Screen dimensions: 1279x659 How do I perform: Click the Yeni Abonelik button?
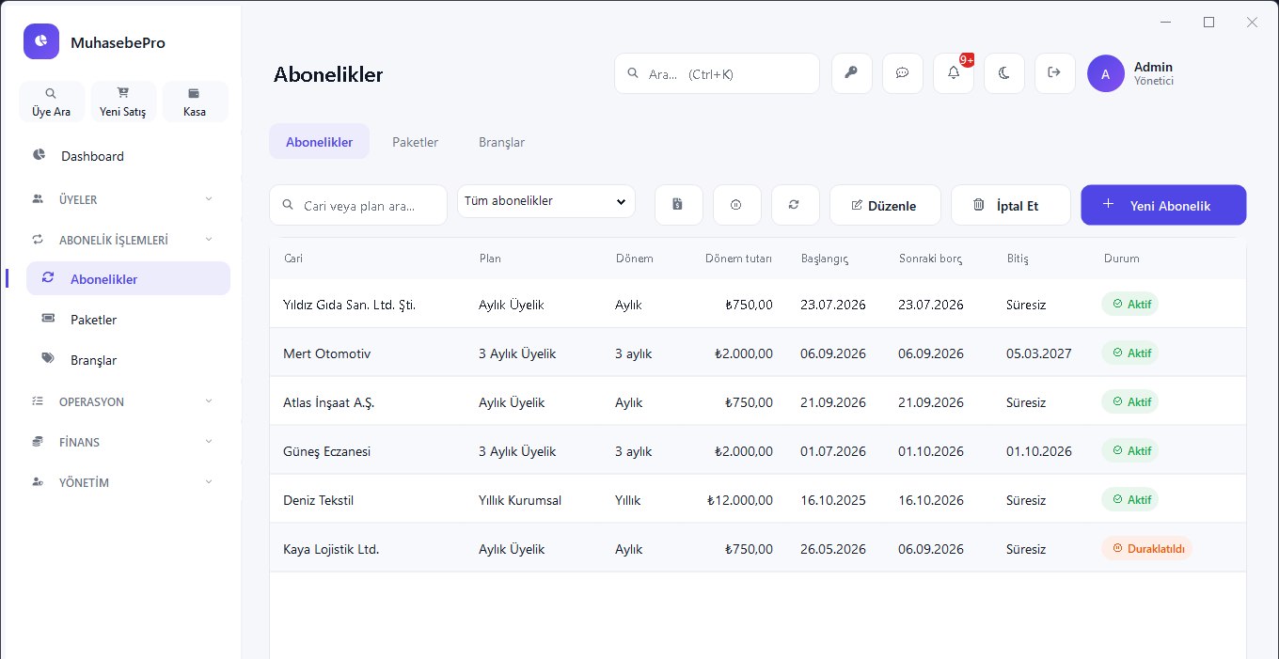pyautogui.click(x=1163, y=205)
